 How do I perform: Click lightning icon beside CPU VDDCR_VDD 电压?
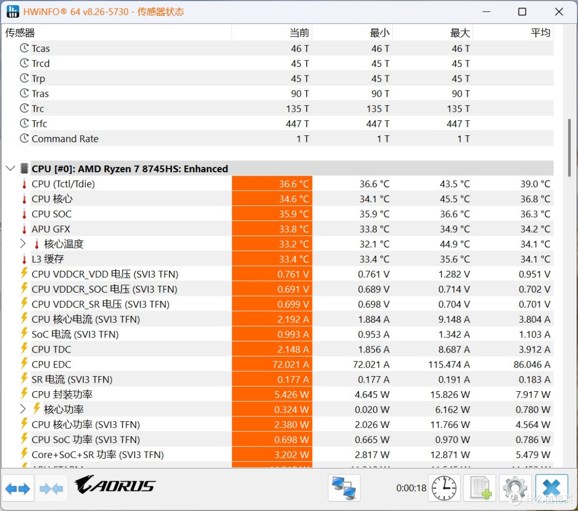pyautogui.click(x=24, y=273)
